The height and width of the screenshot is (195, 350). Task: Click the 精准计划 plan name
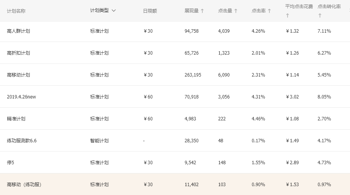click(x=16, y=119)
